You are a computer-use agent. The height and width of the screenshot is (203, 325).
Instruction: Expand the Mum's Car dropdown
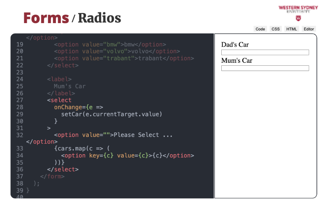click(x=265, y=68)
